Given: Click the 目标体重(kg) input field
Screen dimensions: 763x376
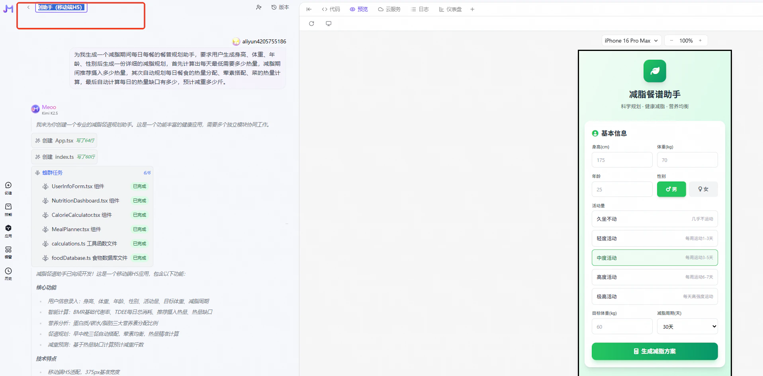Looking at the screenshot, I should tap(622, 327).
